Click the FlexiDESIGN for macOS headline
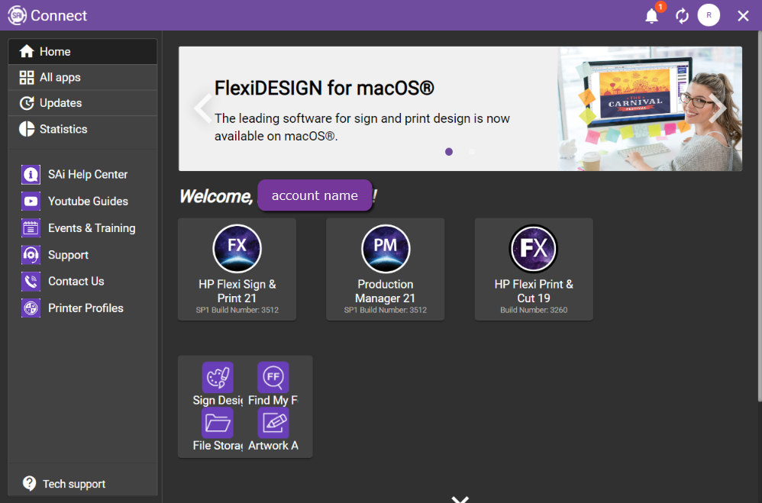 coord(324,89)
